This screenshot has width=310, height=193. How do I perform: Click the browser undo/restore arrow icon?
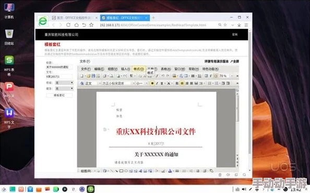(x=84, y=25)
